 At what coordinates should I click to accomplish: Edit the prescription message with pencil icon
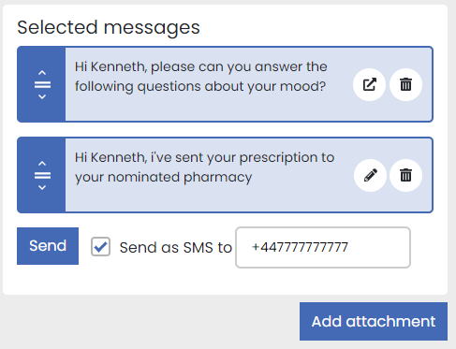pyautogui.click(x=371, y=175)
